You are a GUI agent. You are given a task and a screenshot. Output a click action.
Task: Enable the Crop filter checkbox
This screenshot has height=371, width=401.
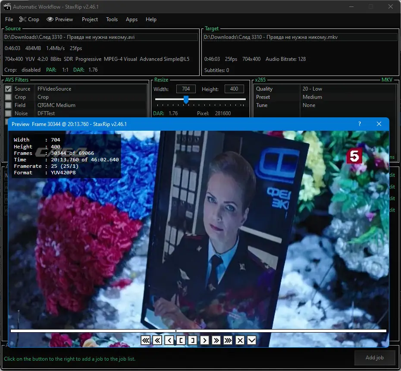coord(8,97)
